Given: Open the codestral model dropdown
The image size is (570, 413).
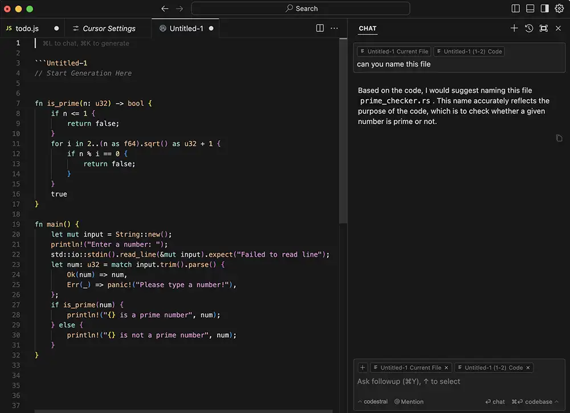Looking at the screenshot, I should coord(373,402).
